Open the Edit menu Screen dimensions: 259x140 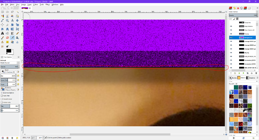[x=7, y=5]
